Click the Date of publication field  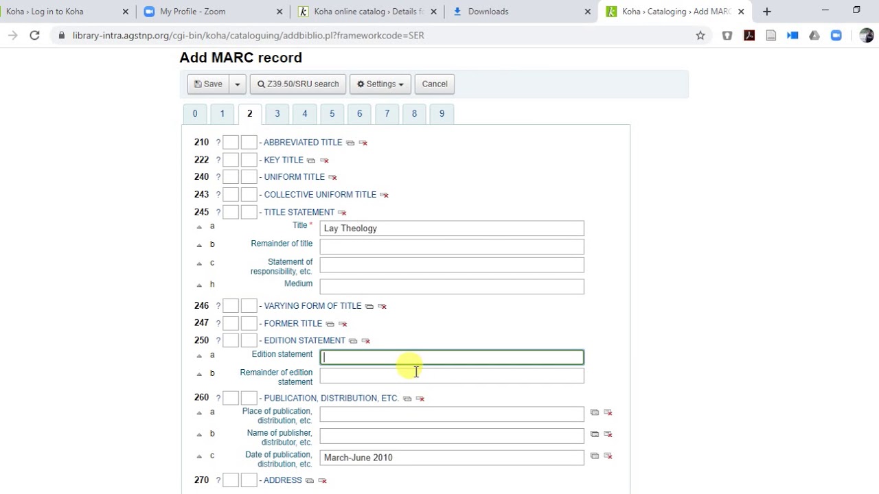pyautogui.click(x=452, y=458)
